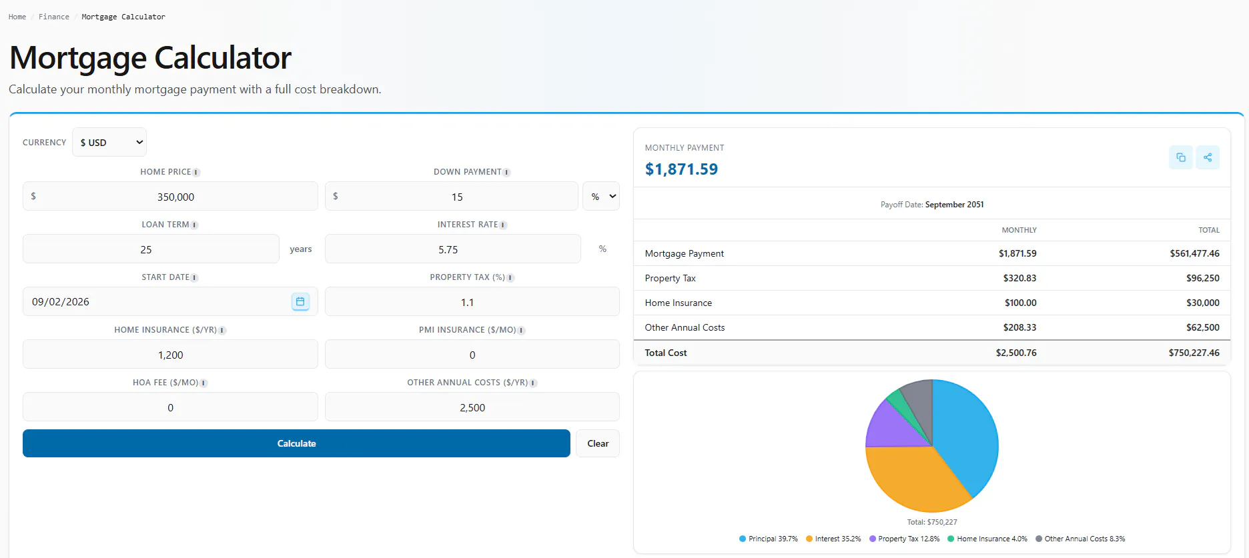
Task: Show info tooltip for Other Annual Costs
Action: (x=534, y=383)
